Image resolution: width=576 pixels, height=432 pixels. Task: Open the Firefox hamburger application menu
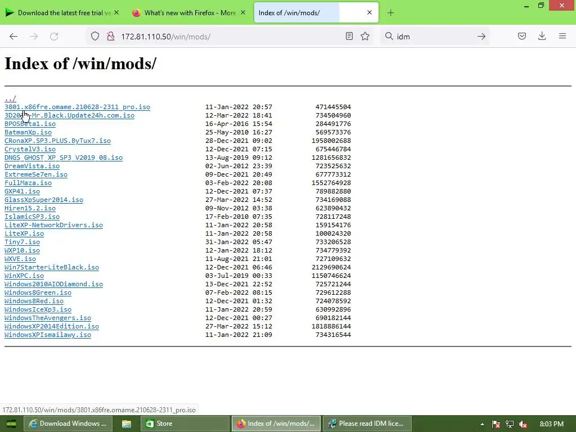[x=562, y=36]
